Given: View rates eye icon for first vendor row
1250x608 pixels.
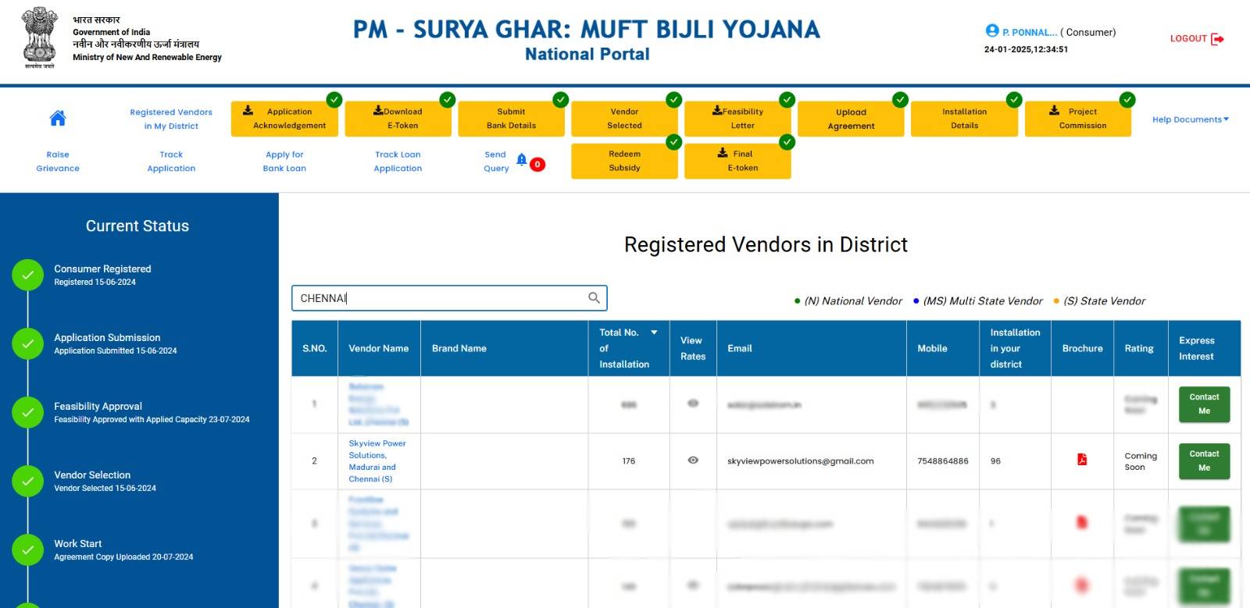Looking at the screenshot, I should coord(693,404).
